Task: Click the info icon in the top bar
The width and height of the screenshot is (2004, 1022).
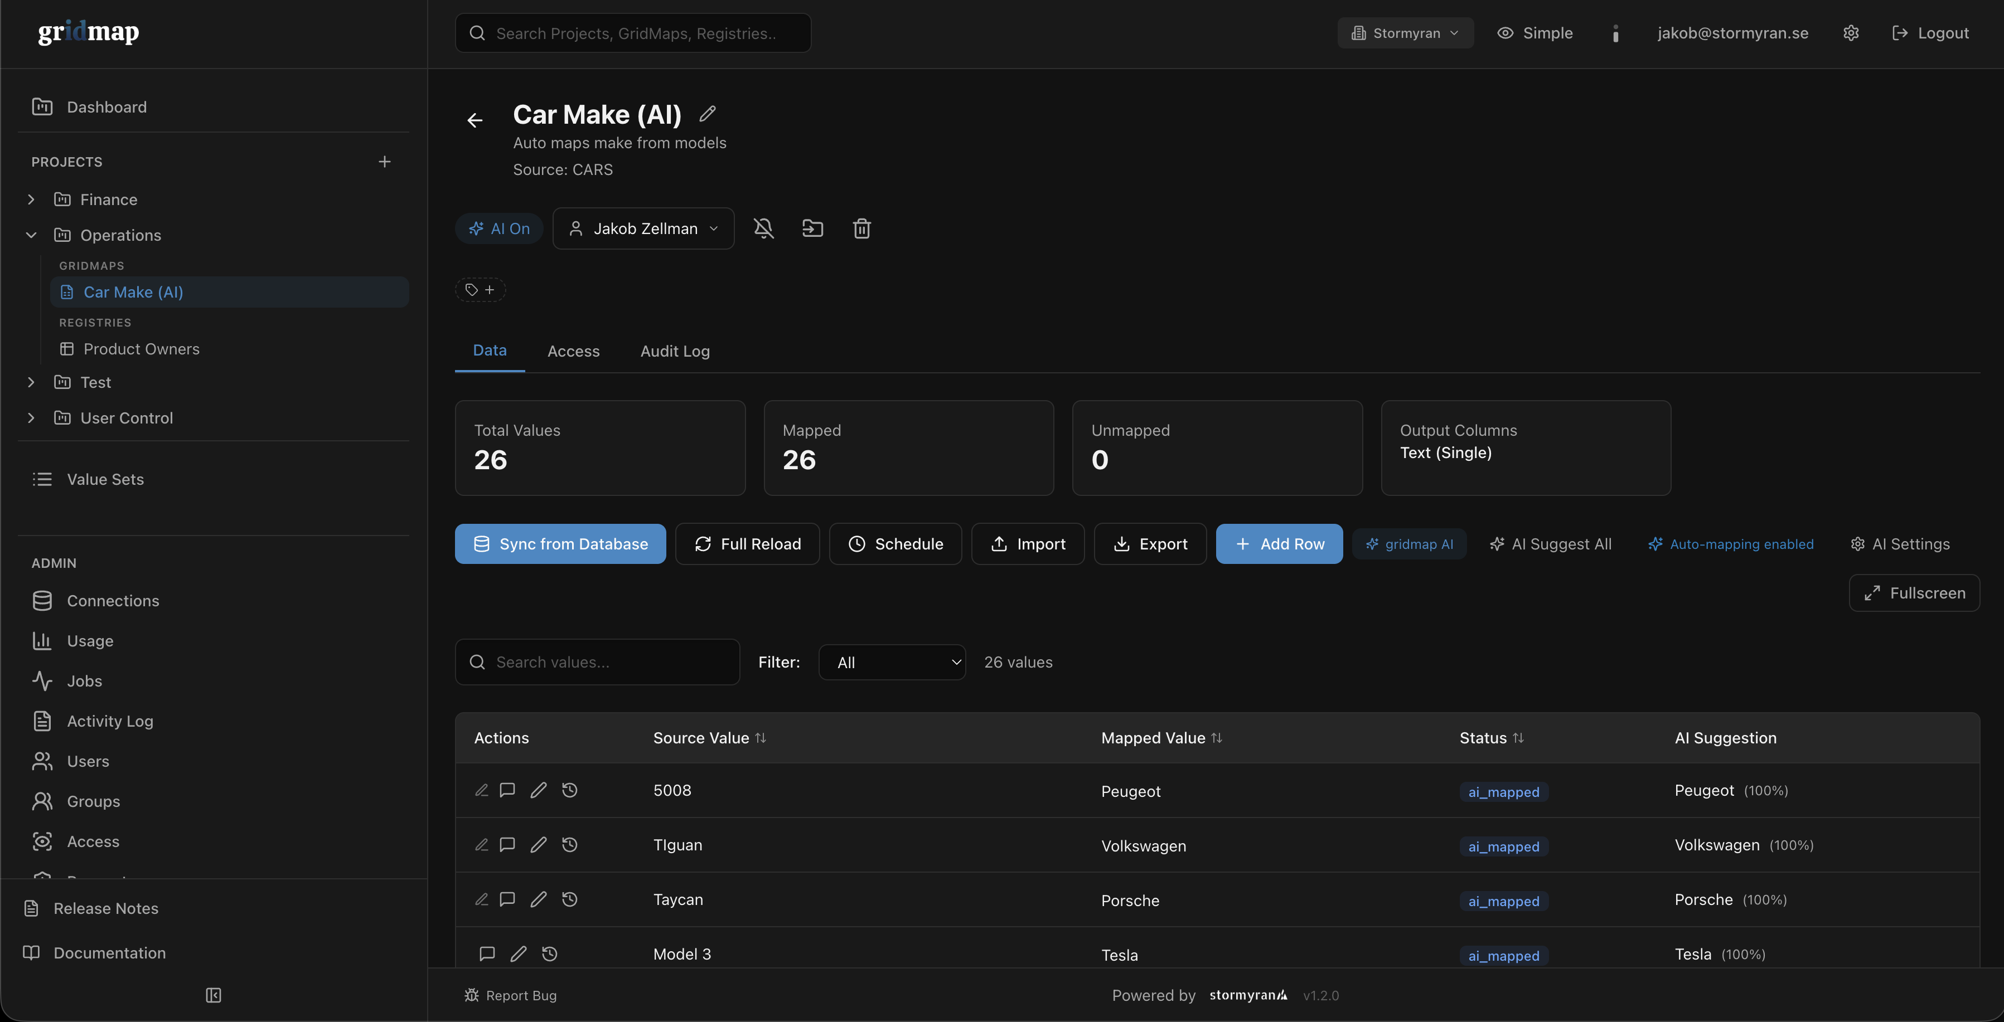Action: coord(1615,33)
